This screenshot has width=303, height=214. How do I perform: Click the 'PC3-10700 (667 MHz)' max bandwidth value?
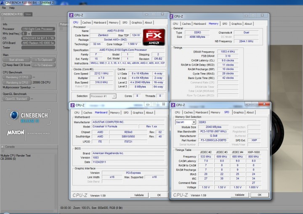point(213,131)
